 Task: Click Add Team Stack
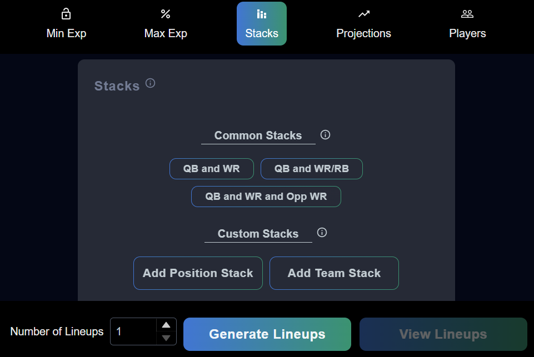tap(333, 273)
